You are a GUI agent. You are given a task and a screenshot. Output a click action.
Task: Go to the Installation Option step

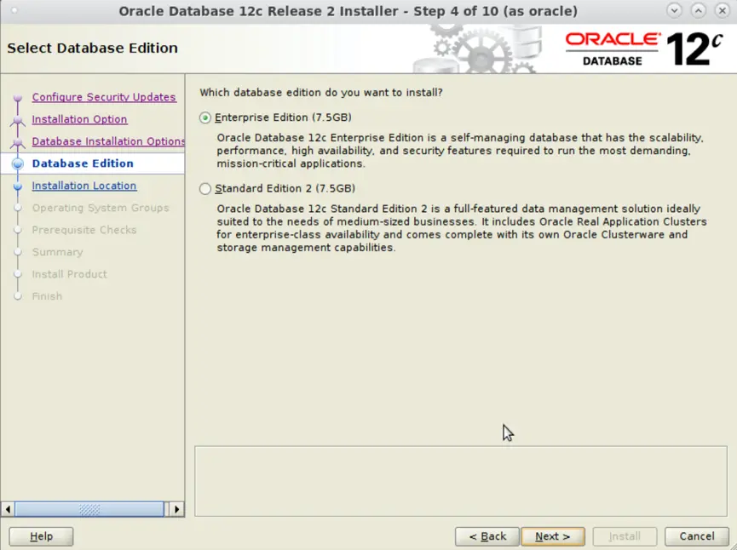pyautogui.click(x=79, y=119)
